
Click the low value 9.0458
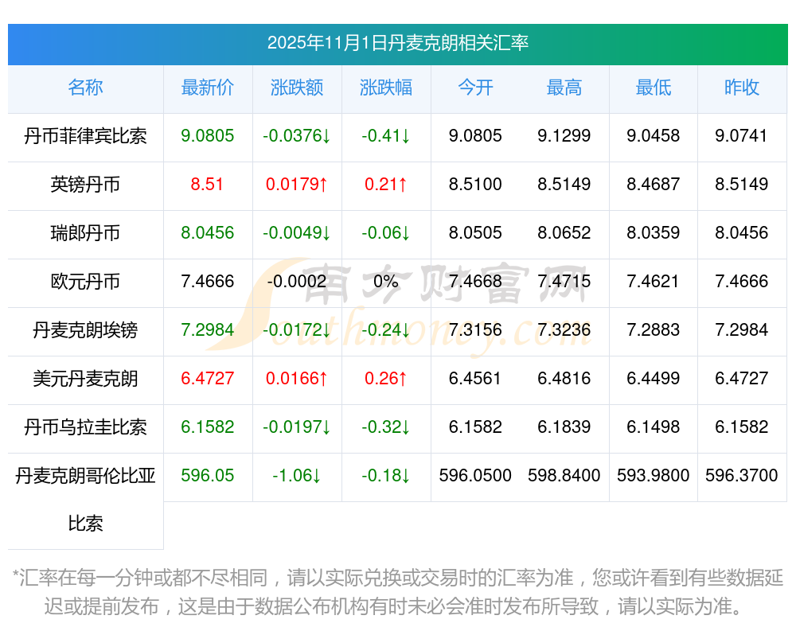click(654, 135)
